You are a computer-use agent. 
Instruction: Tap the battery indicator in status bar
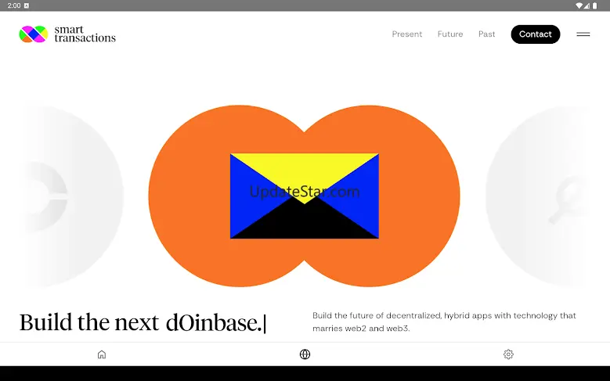click(x=594, y=5)
